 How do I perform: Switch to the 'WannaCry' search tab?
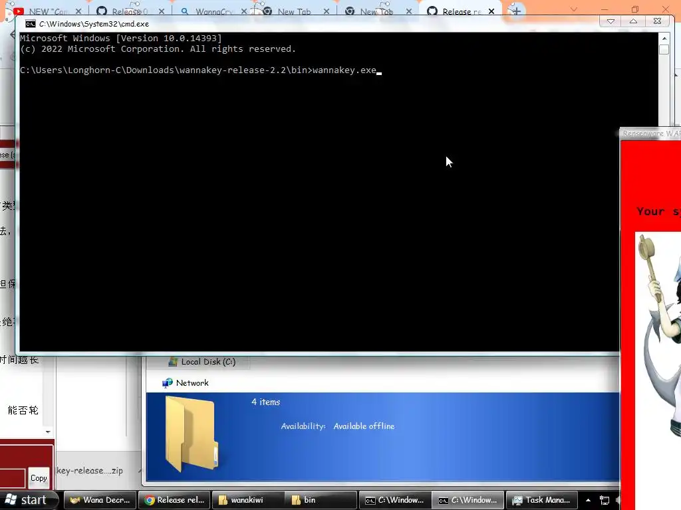pyautogui.click(x=213, y=11)
